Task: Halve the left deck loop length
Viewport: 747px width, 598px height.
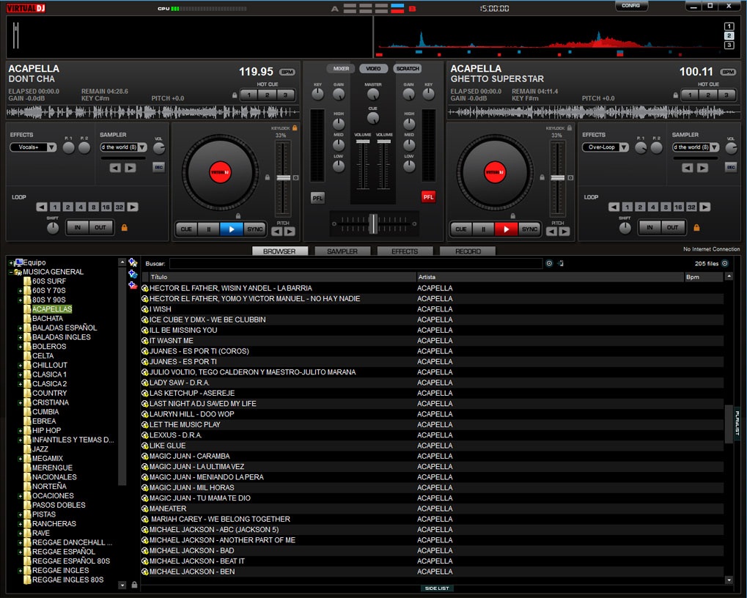Action: (x=42, y=207)
